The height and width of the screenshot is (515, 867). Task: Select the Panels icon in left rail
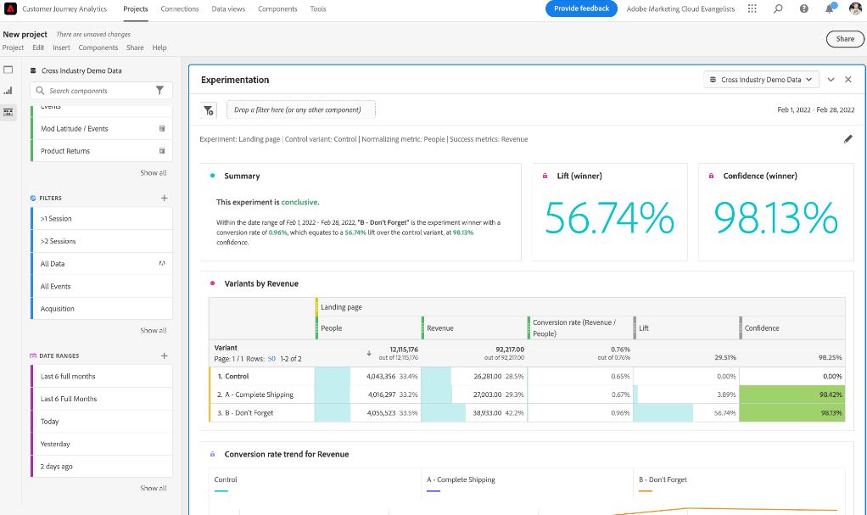point(8,70)
